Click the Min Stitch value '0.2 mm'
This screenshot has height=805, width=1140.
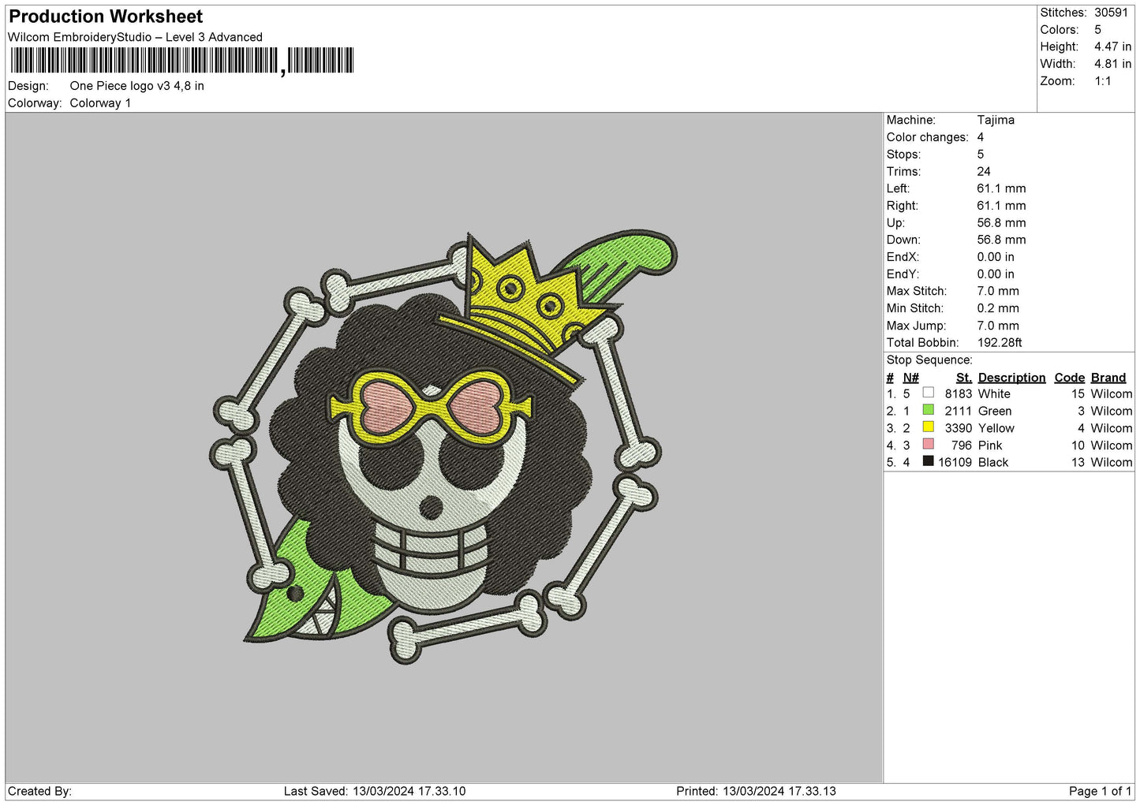[998, 308]
